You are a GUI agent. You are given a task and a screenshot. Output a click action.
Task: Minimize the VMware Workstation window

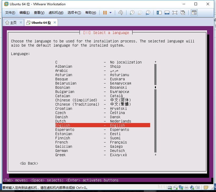pos(184,4)
